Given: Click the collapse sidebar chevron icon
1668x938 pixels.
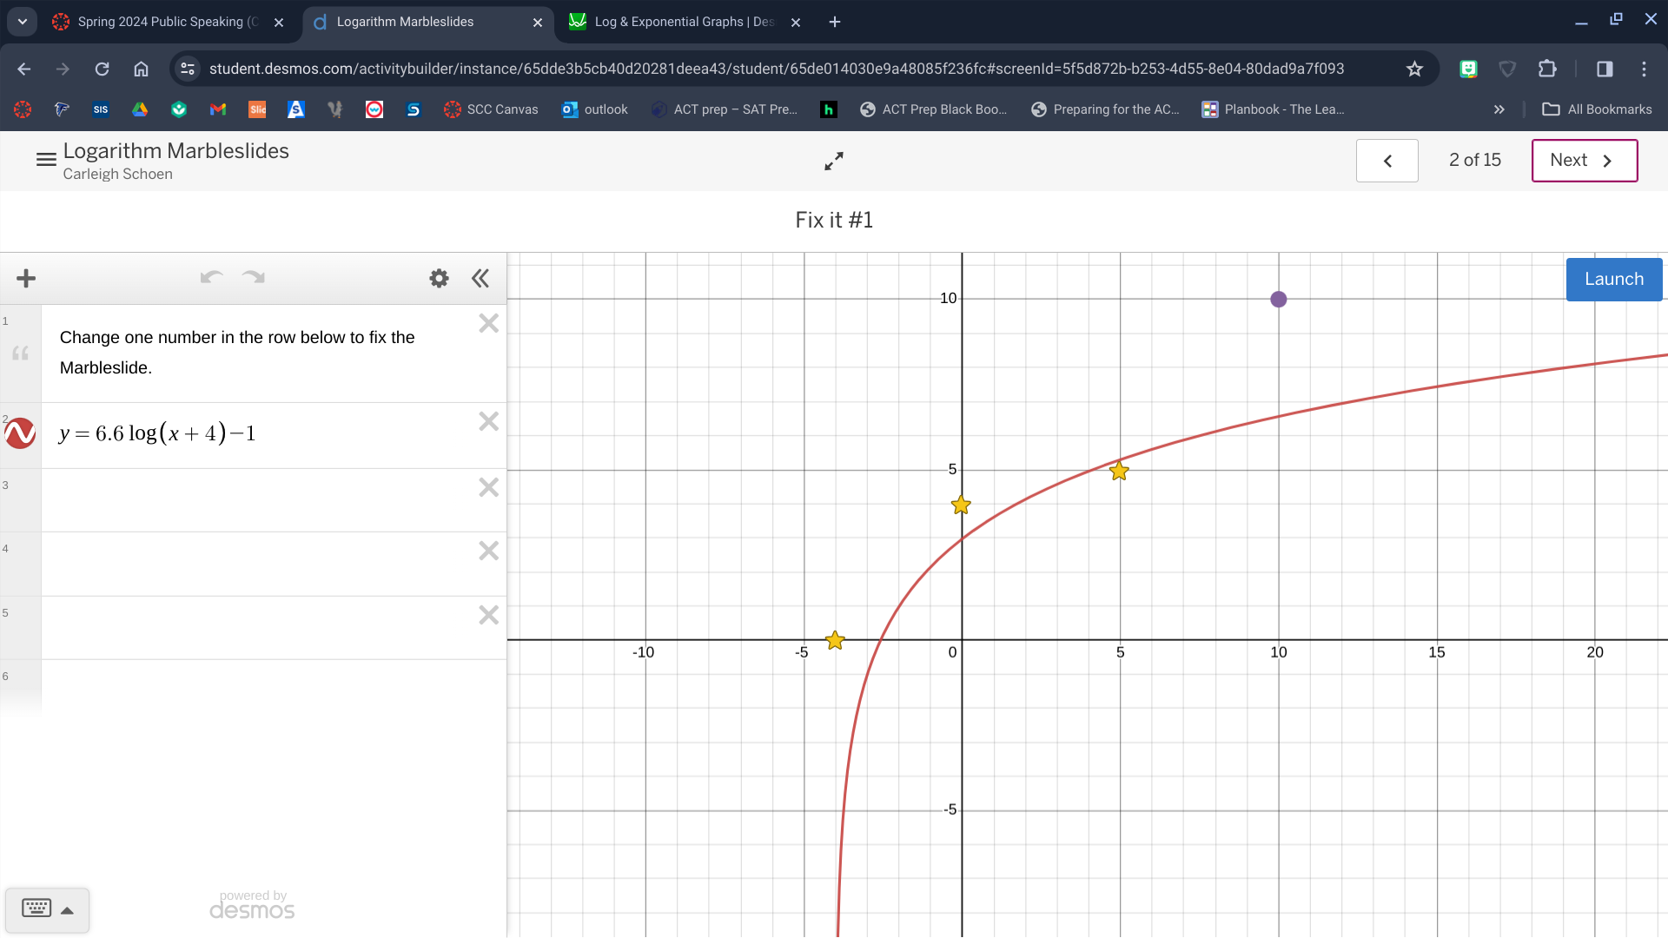Looking at the screenshot, I should 480,278.
